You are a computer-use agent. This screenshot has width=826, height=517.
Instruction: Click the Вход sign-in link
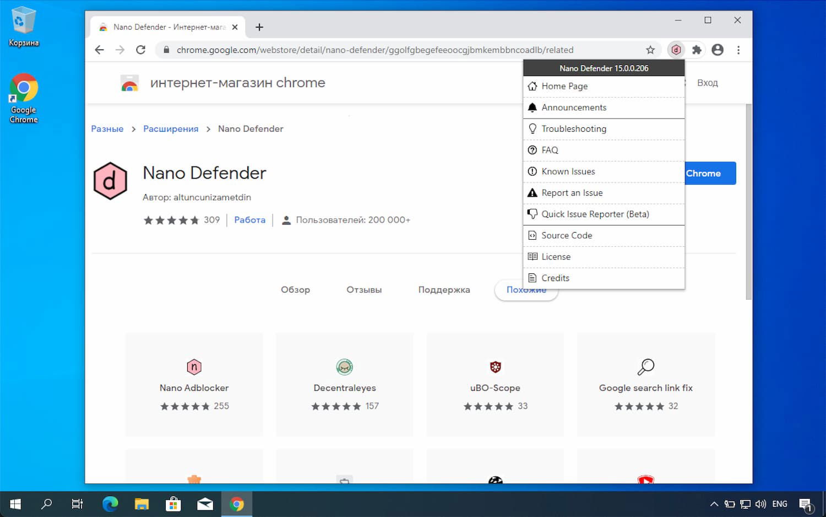(x=708, y=83)
